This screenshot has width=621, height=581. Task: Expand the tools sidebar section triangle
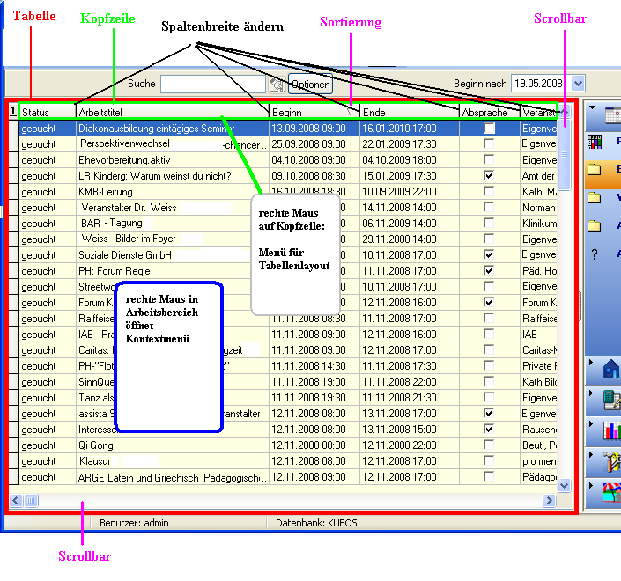point(591,455)
